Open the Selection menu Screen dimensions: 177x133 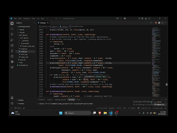pyautogui.click(x=27, y=19)
